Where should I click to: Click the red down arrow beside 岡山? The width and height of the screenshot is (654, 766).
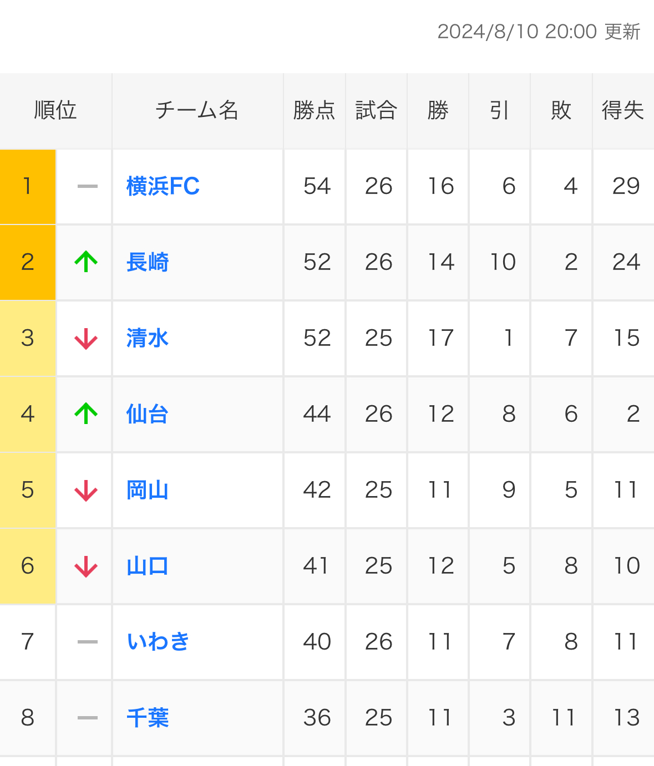click(86, 490)
